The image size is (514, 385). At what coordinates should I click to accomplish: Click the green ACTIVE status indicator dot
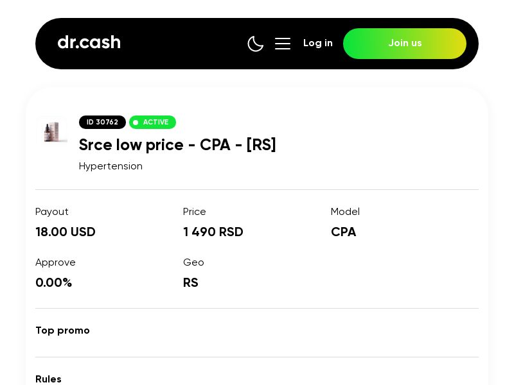click(136, 122)
